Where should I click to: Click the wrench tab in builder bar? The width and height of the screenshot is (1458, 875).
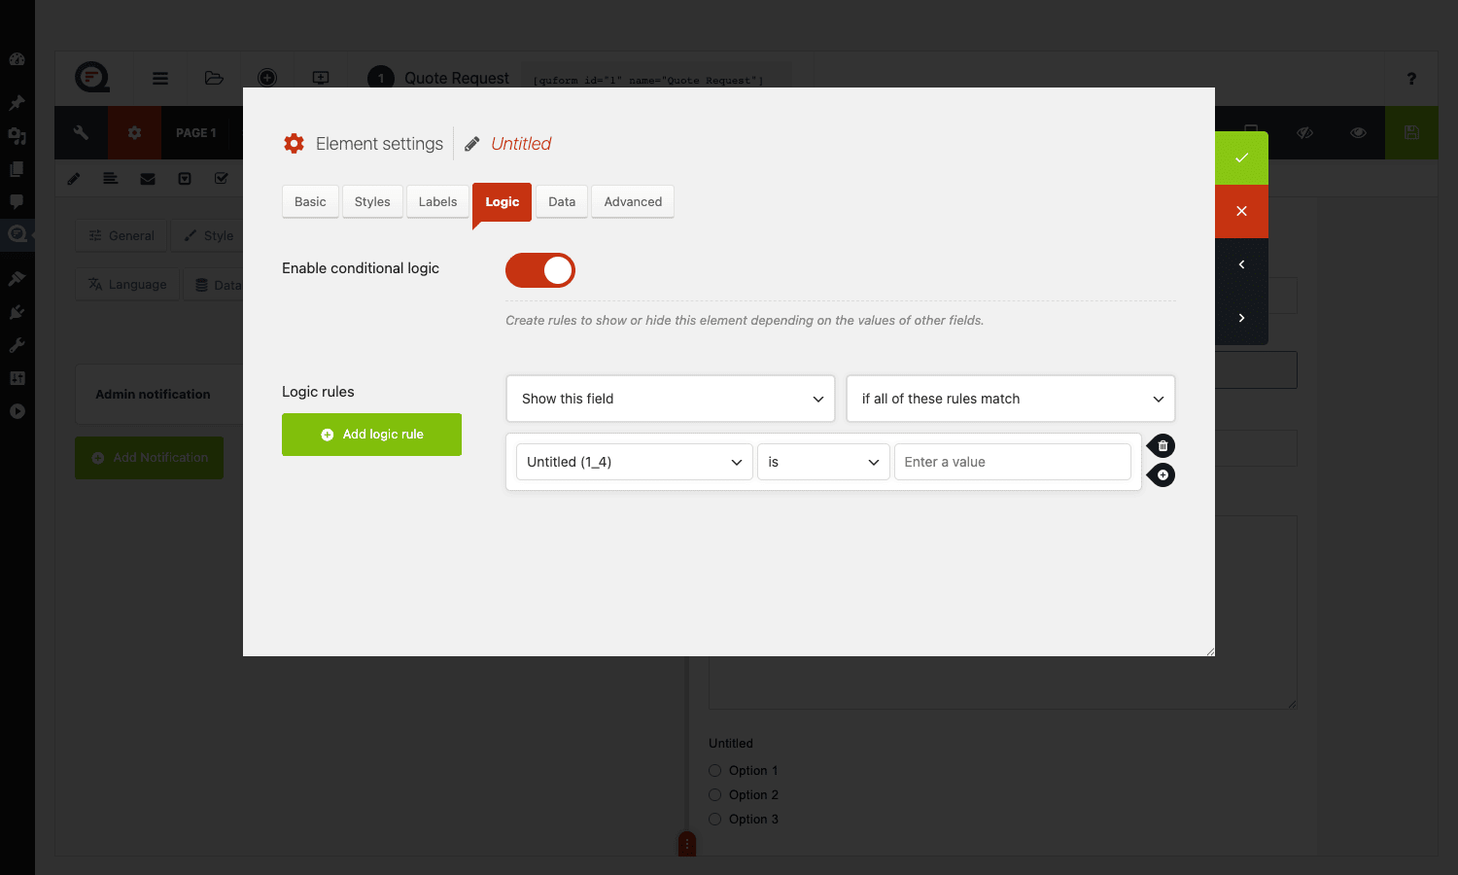click(x=81, y=132)
